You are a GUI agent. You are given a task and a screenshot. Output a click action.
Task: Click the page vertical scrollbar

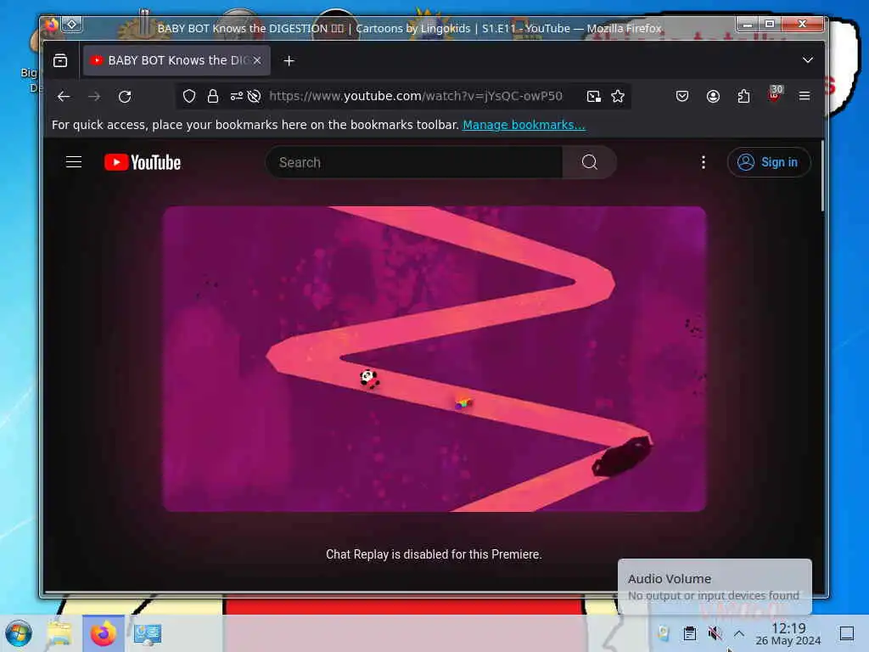coord(822,177)
